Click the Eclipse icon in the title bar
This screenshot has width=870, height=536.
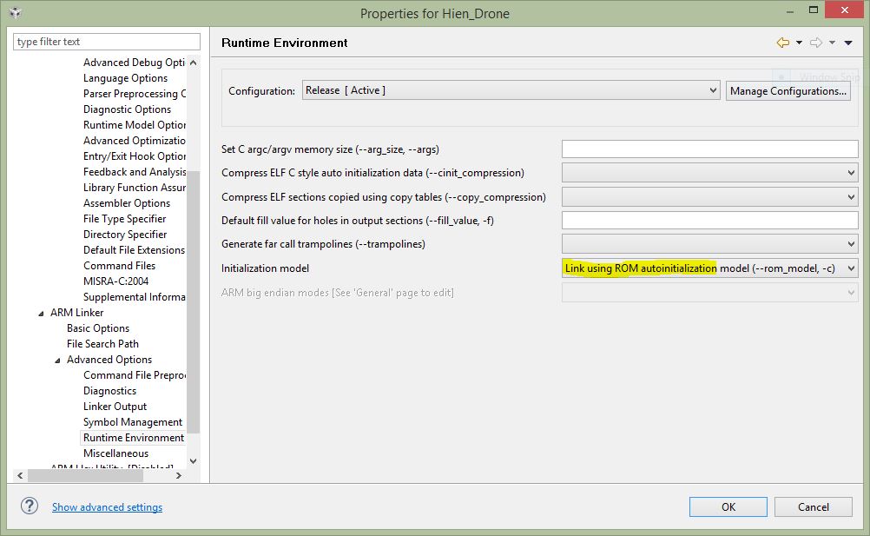pyautogui.click(x=14, y=13)
